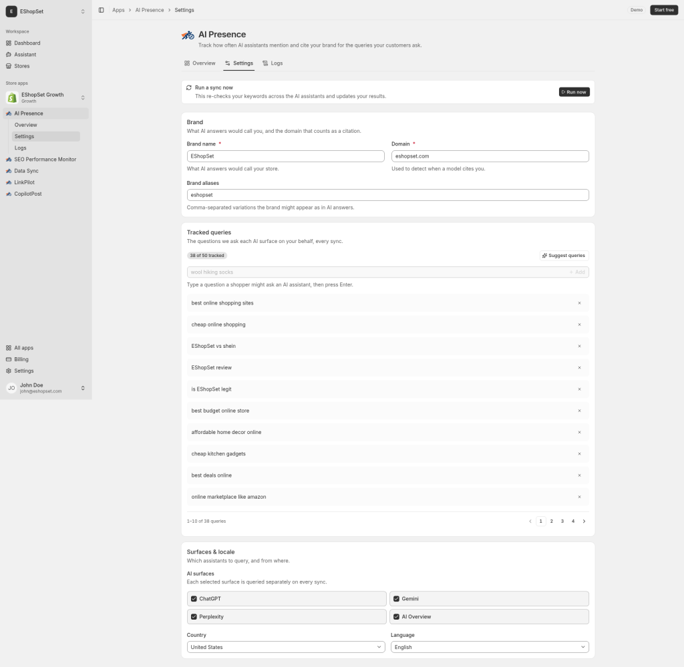The image size is (684, 667).
Task: Remove query 'best online shopping sites'
Action: coord(579,303)
